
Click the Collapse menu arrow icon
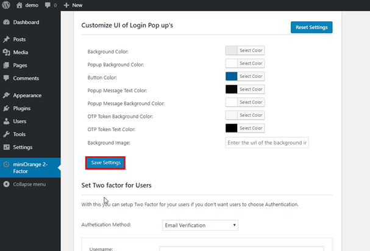pyautogui.click(x=6, y=184)
